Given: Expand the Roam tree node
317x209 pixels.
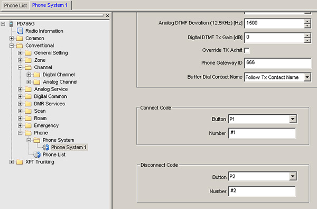Looking at the screenshot, I should [x=20, y=119].
